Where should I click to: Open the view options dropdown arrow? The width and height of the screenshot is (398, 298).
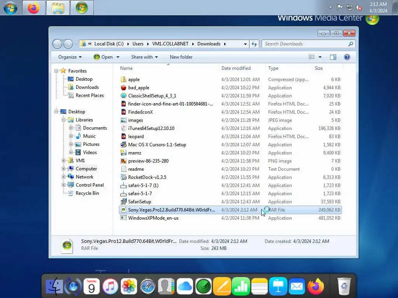[320, 57]
